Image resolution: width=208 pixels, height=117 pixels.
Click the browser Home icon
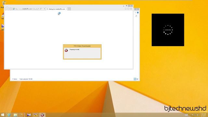(126, 9)
